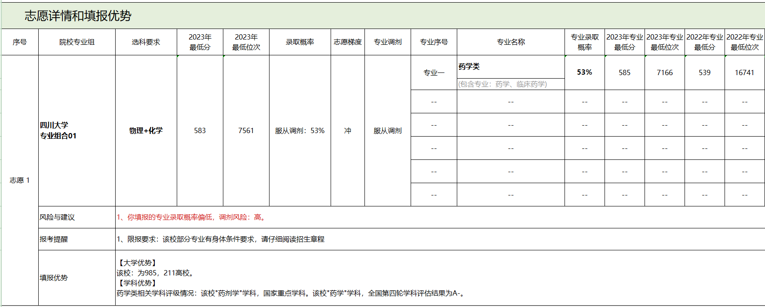This screenshot has width=765, height=307.
Task: Select the bold "53%" major probability cell
Action: click(584, 72)
